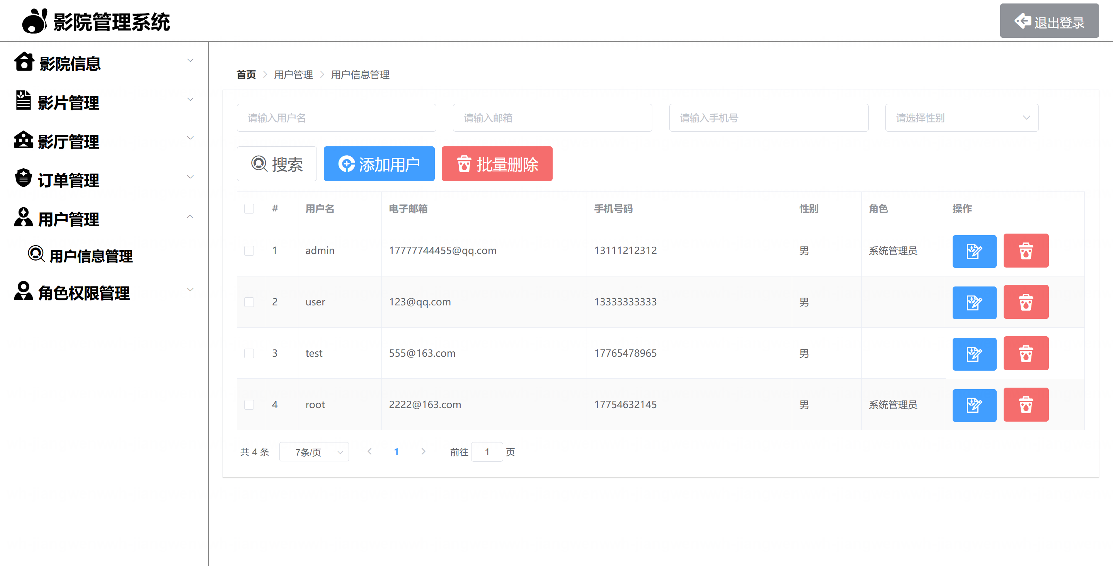The image size is (1113, 566).
Task: Click the edit icon for admin row
Action: point(974,251)
